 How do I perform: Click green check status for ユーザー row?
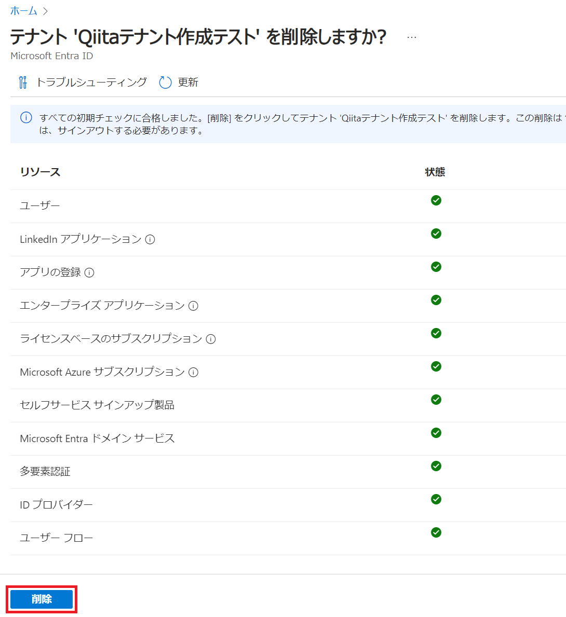coord(436,200)
